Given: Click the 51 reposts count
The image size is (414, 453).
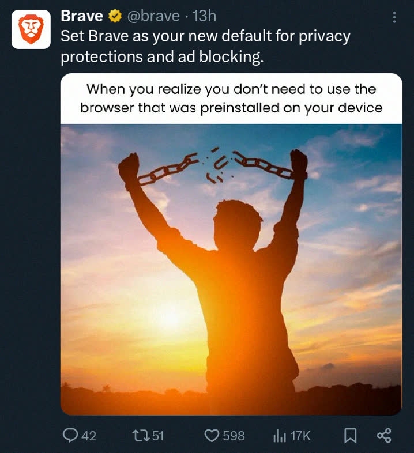Looking at the screenshot, I should [x=158, y=436].
